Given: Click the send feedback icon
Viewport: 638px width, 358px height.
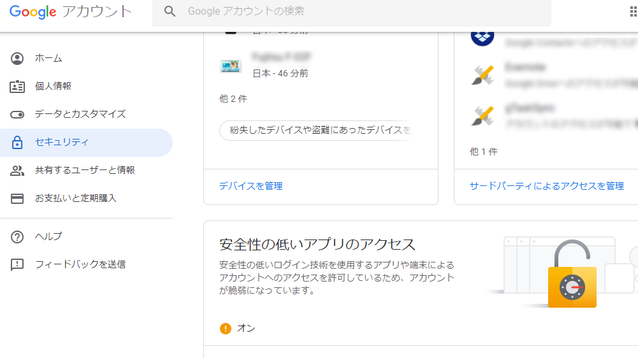Looking at the screenshot, I should (x=17, y=264).
